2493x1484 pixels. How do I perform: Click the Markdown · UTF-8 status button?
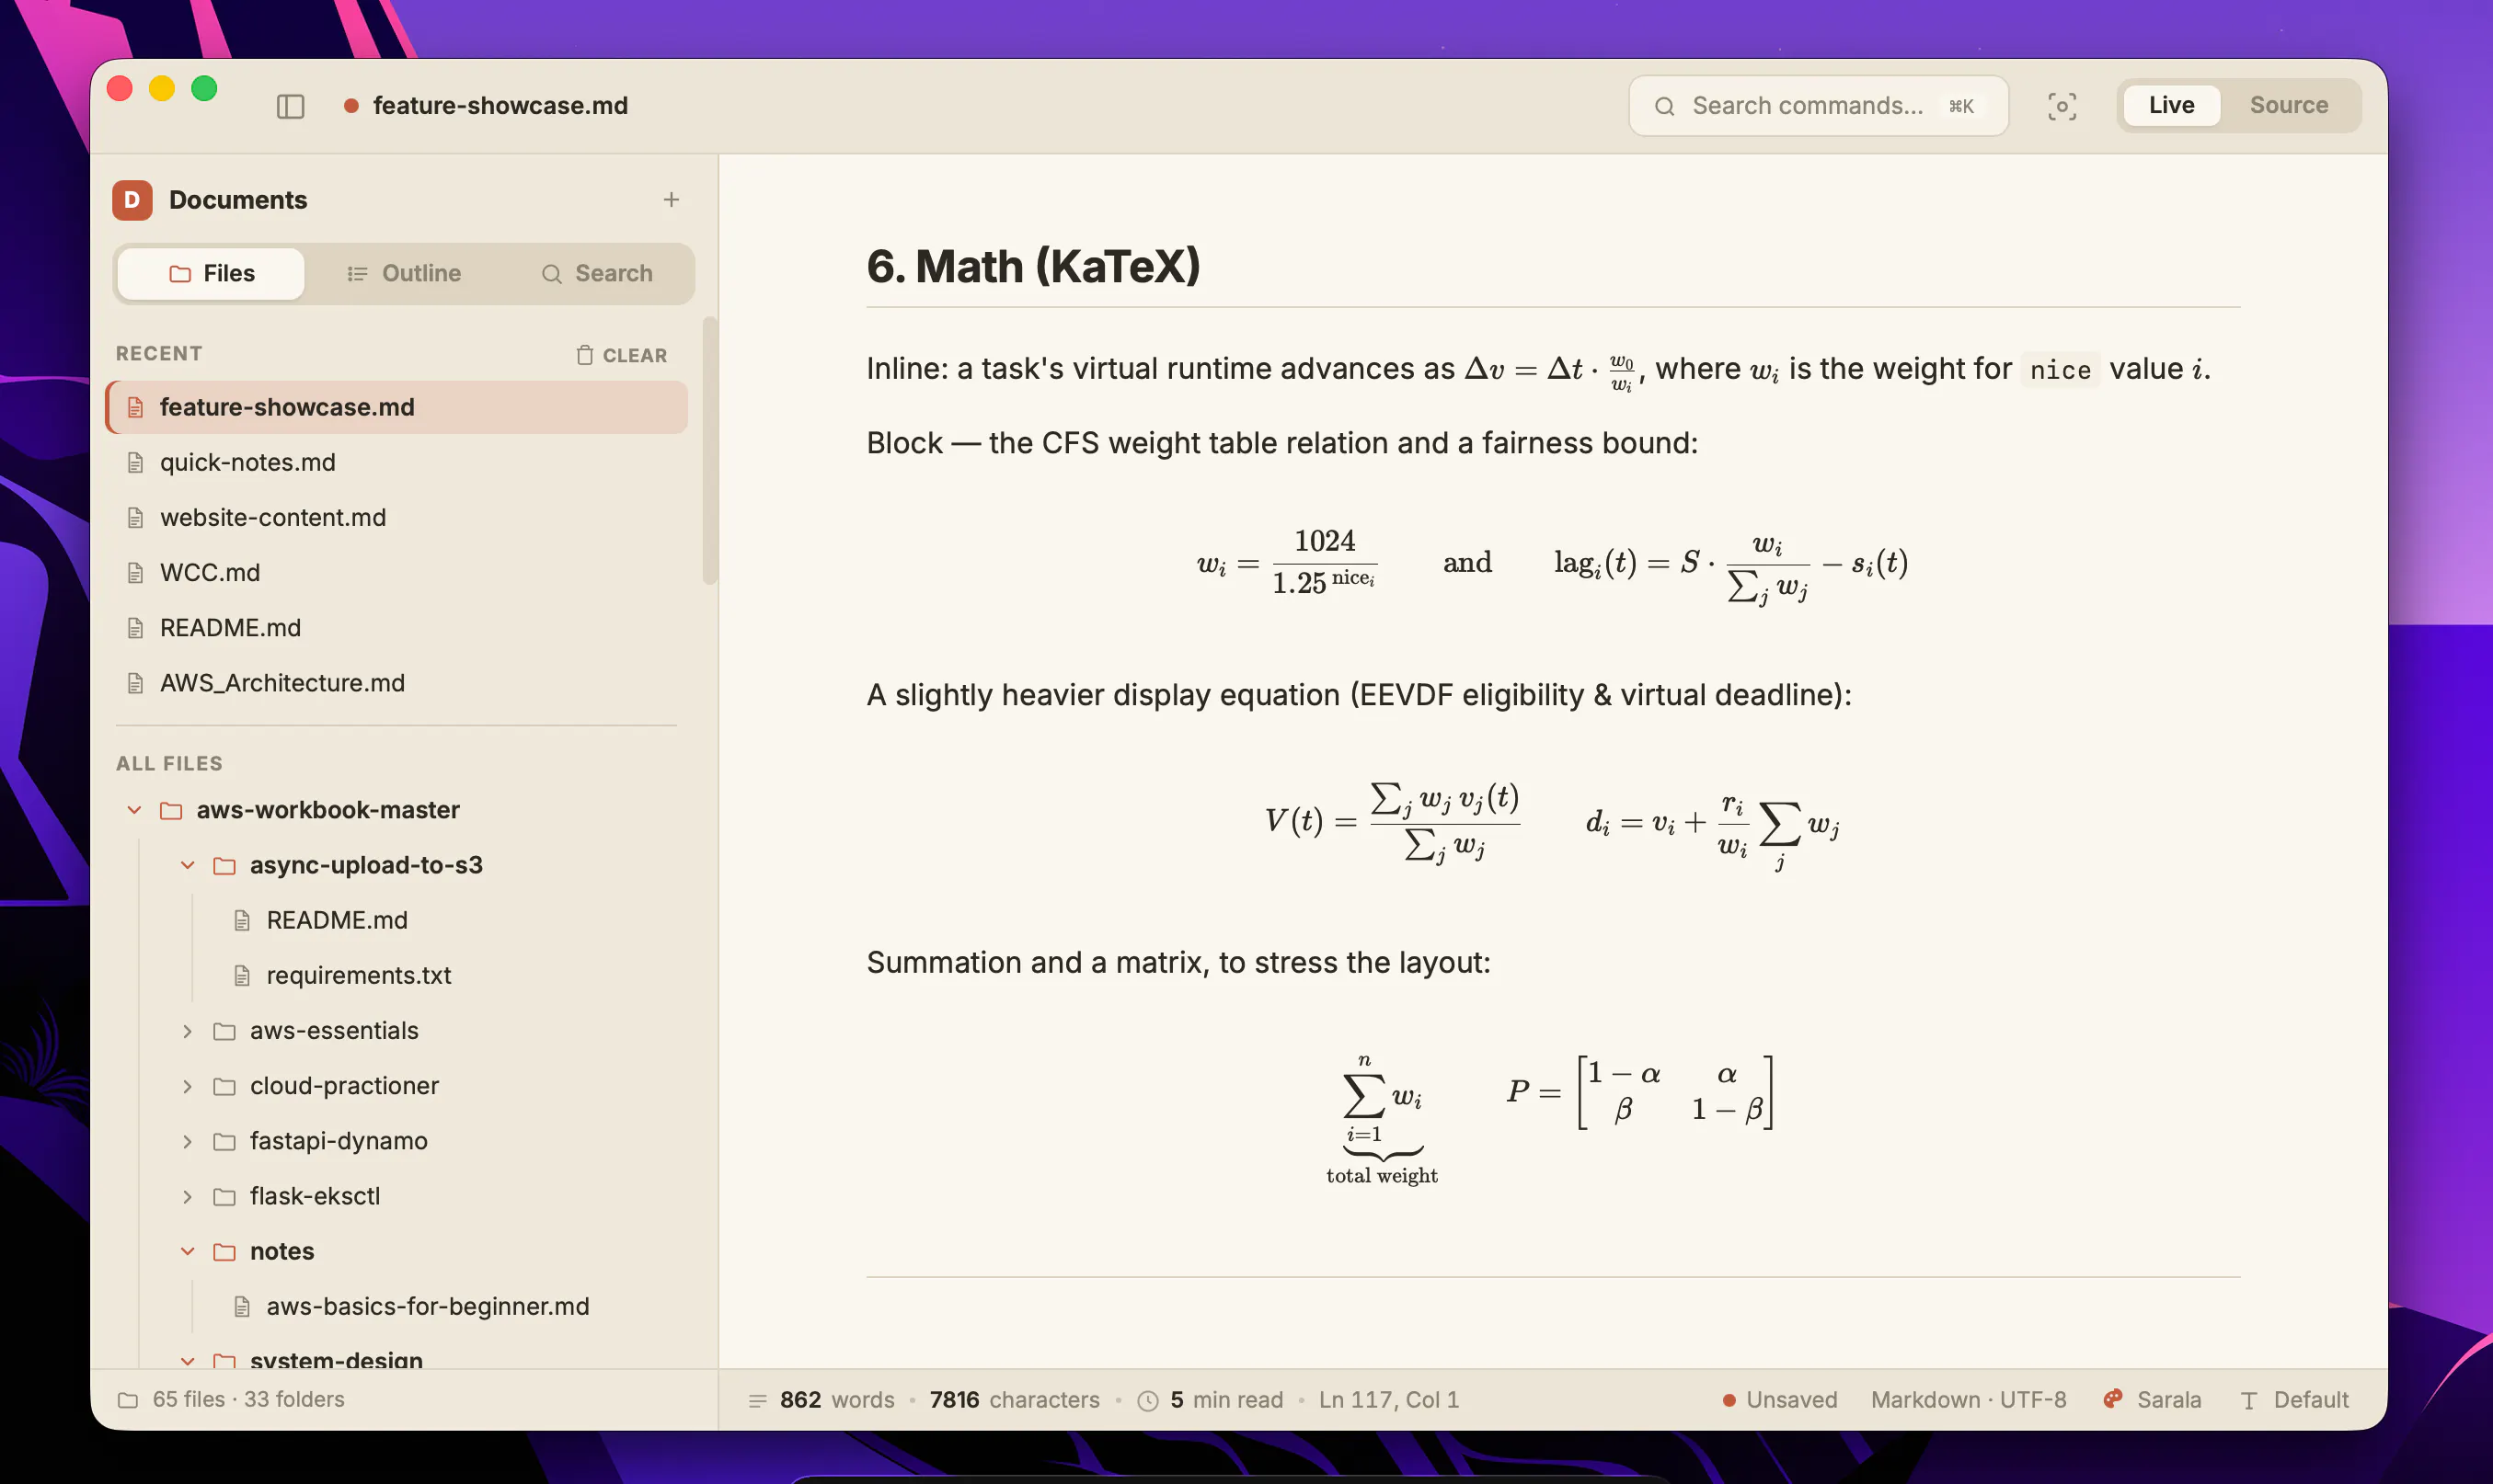pos(1969,1400)
